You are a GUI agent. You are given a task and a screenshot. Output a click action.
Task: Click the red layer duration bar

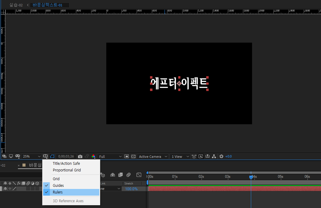(x=235, y=189)
